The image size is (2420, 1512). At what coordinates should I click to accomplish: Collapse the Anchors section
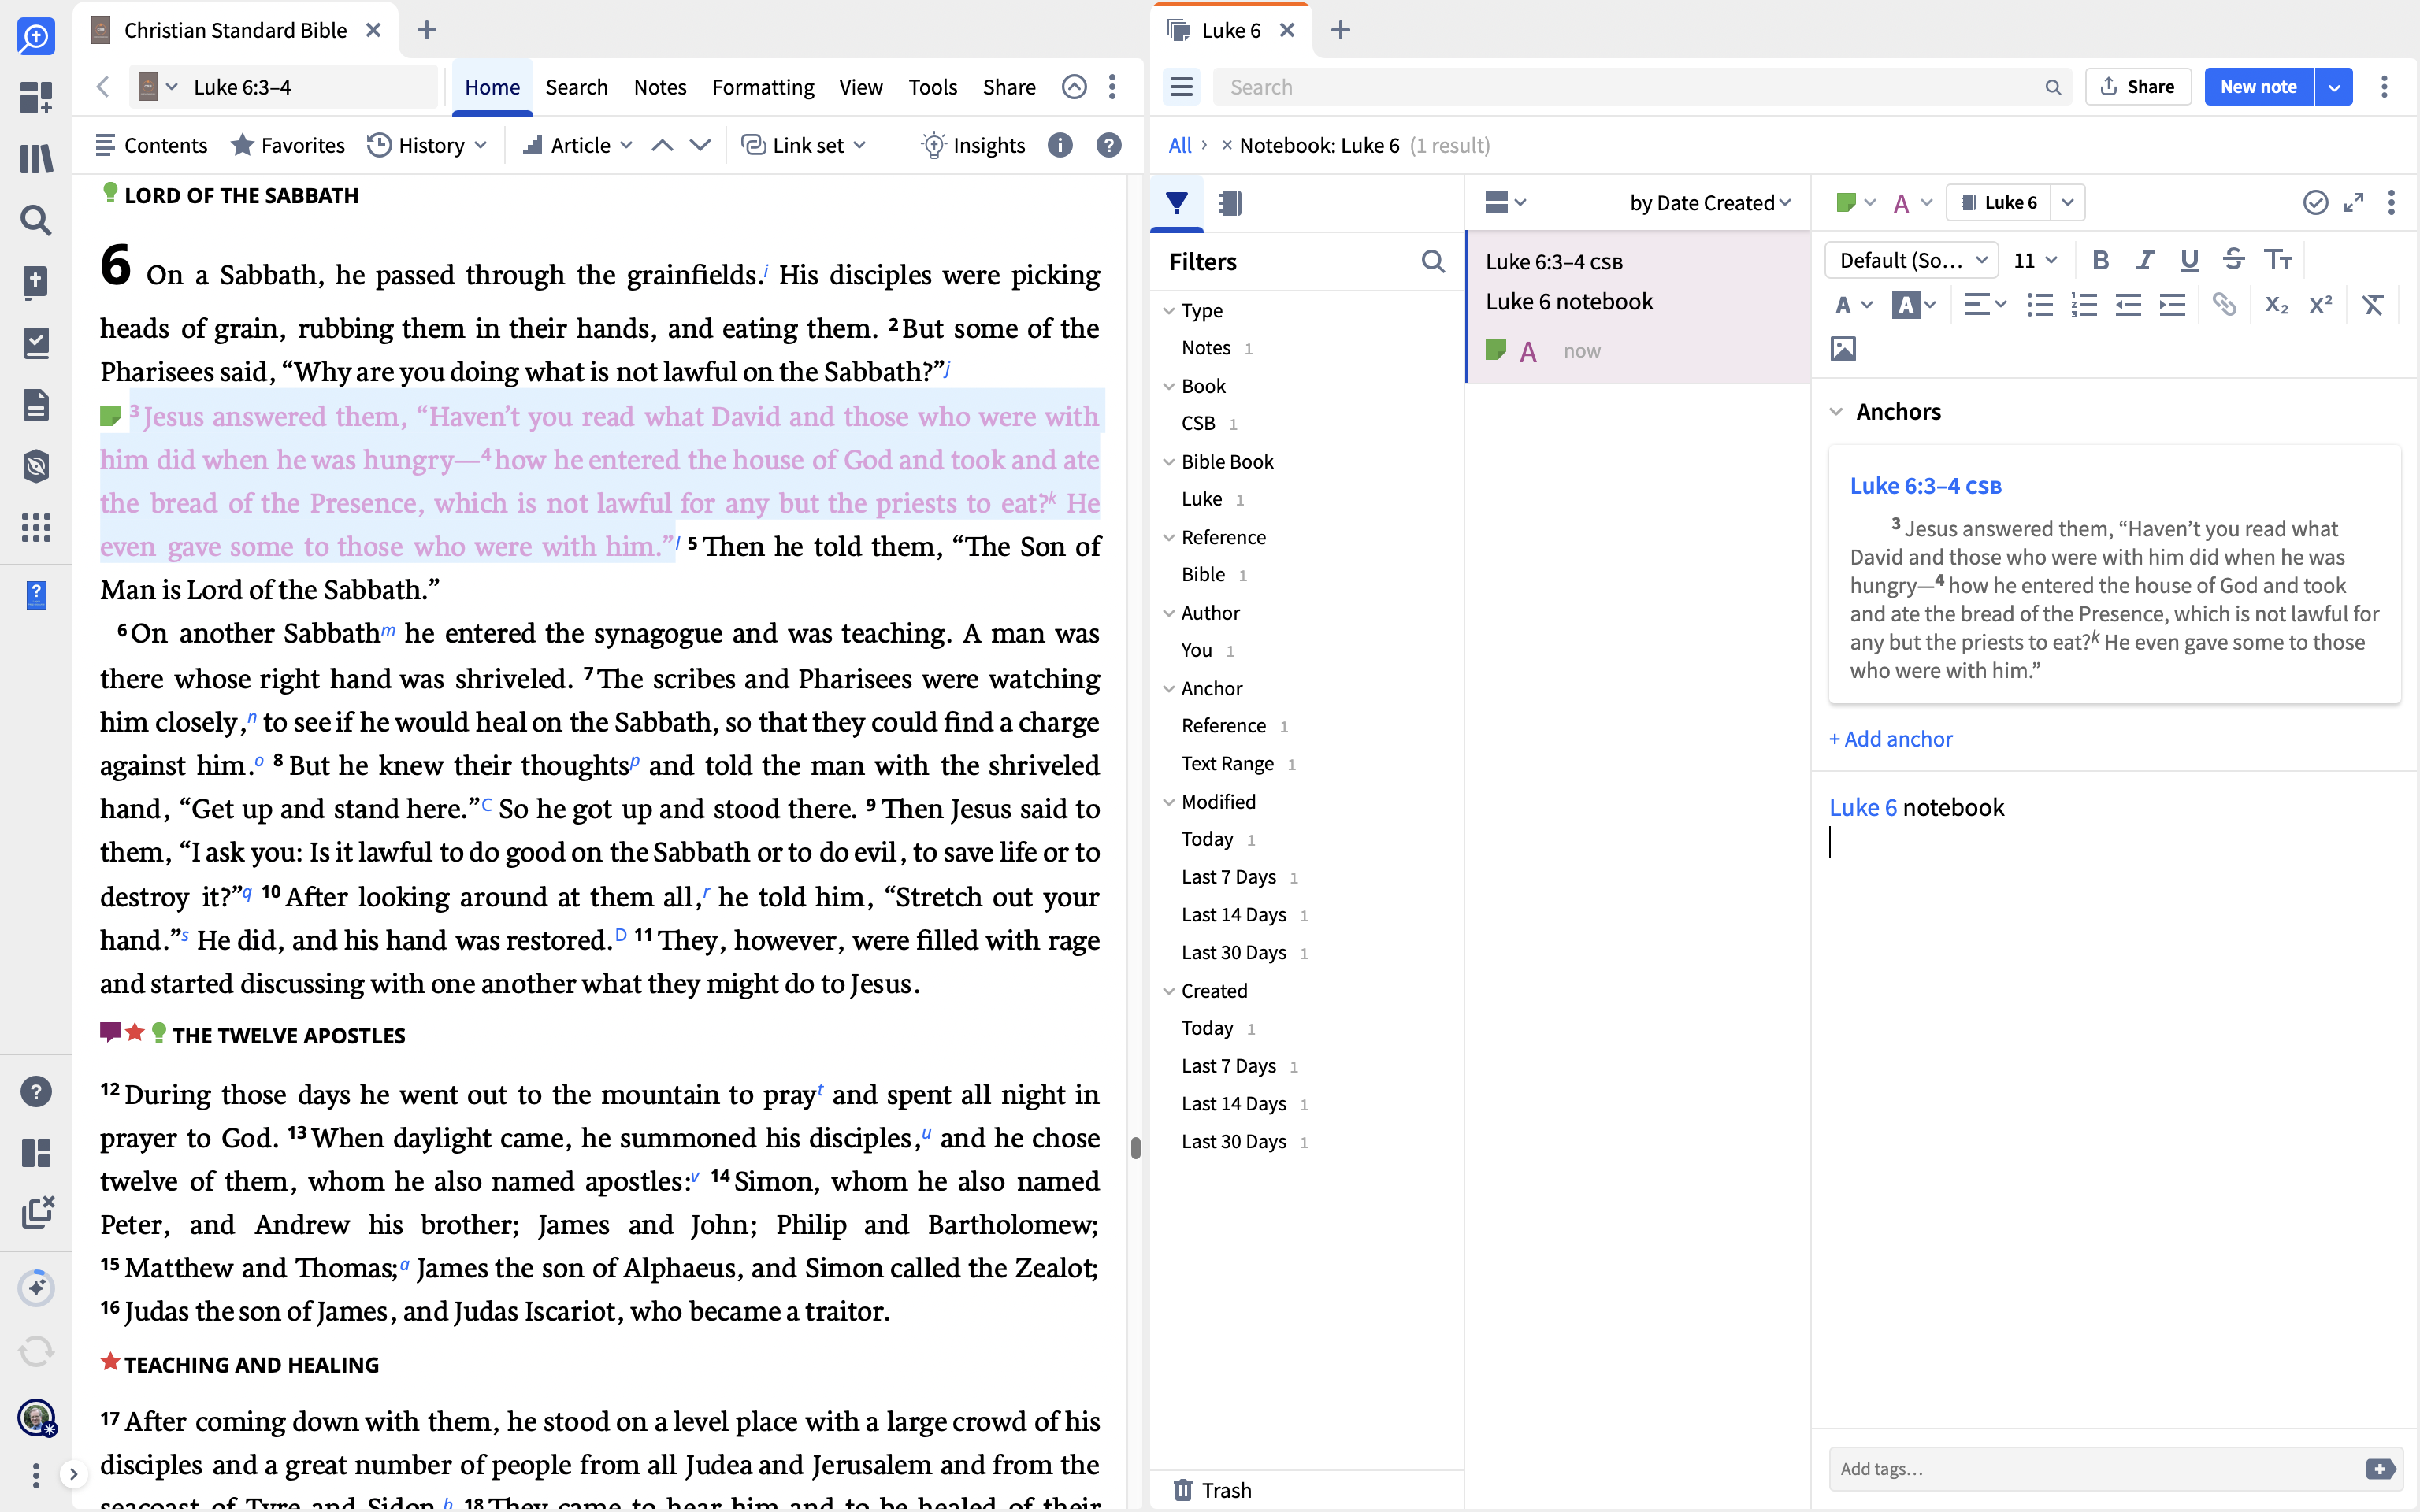[1836, 412]
